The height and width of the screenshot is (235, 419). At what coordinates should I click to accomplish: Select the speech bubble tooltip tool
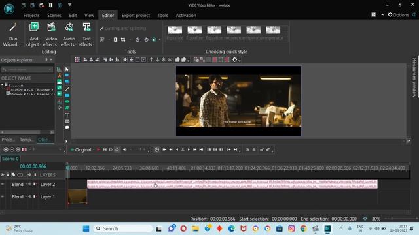[x=67, y=127]
